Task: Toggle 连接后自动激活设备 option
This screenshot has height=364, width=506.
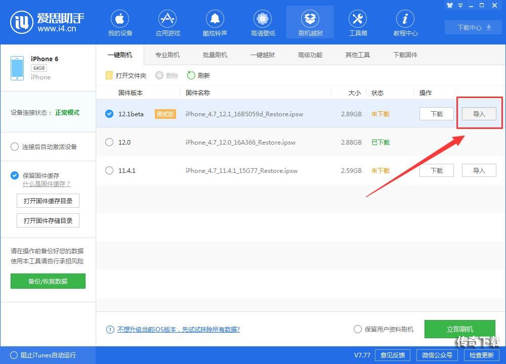Action: tap(15, 147)
